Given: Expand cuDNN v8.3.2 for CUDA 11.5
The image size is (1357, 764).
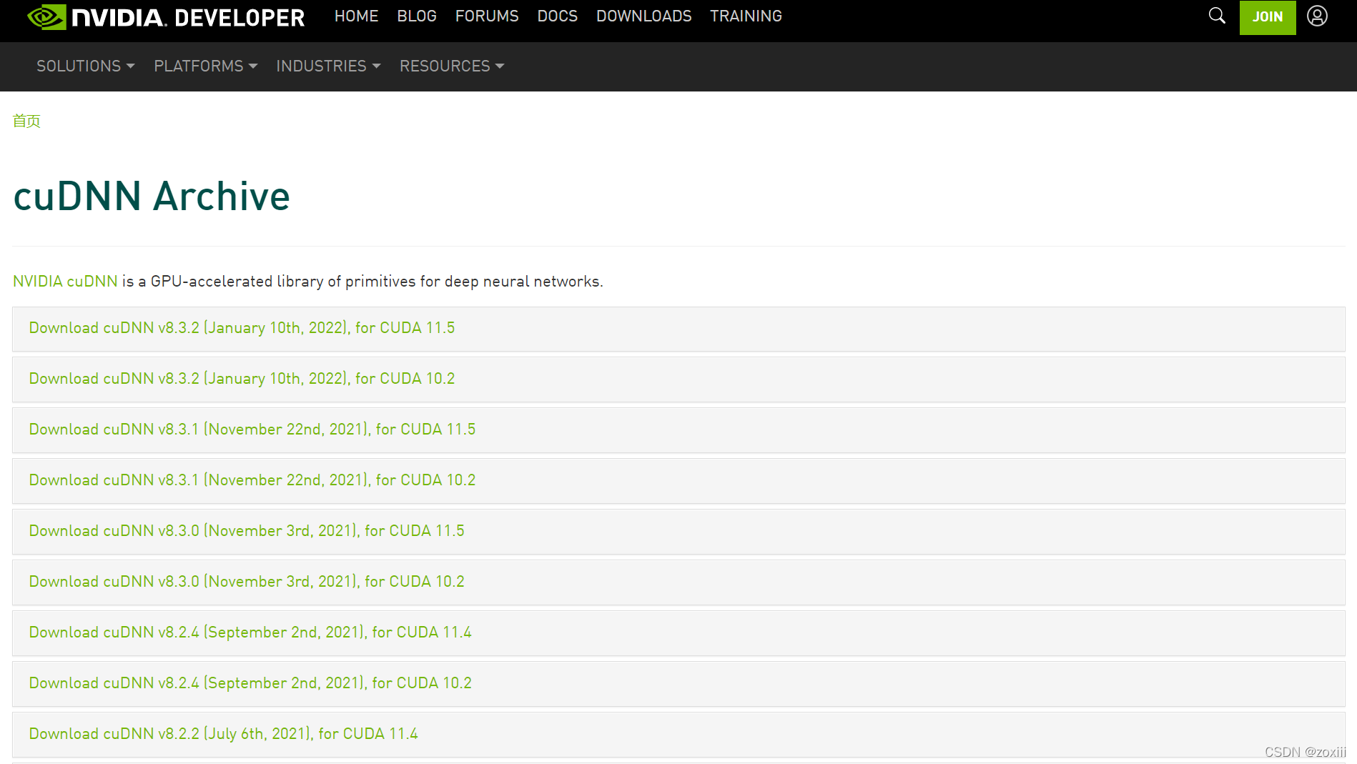Looking at the screenshot, I should [678, 329].
